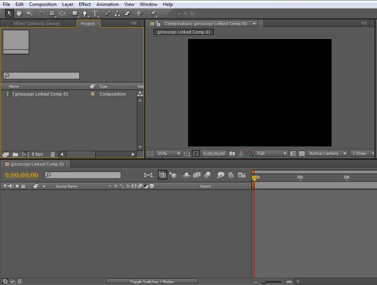Click the Project panel search field

click(41, 75)
